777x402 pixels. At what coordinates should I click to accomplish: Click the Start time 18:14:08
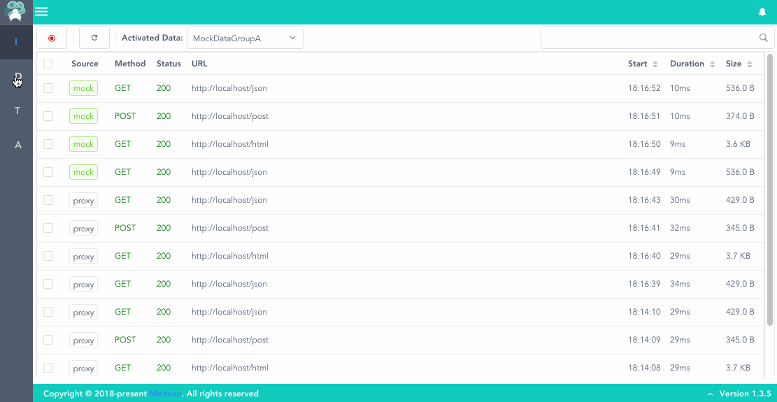(644, 368)
